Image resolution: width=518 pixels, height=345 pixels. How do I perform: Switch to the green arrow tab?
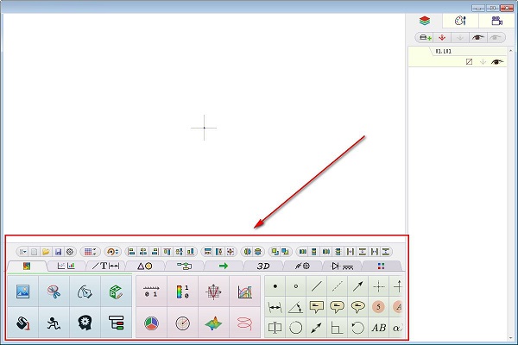[x=224, y=267]
